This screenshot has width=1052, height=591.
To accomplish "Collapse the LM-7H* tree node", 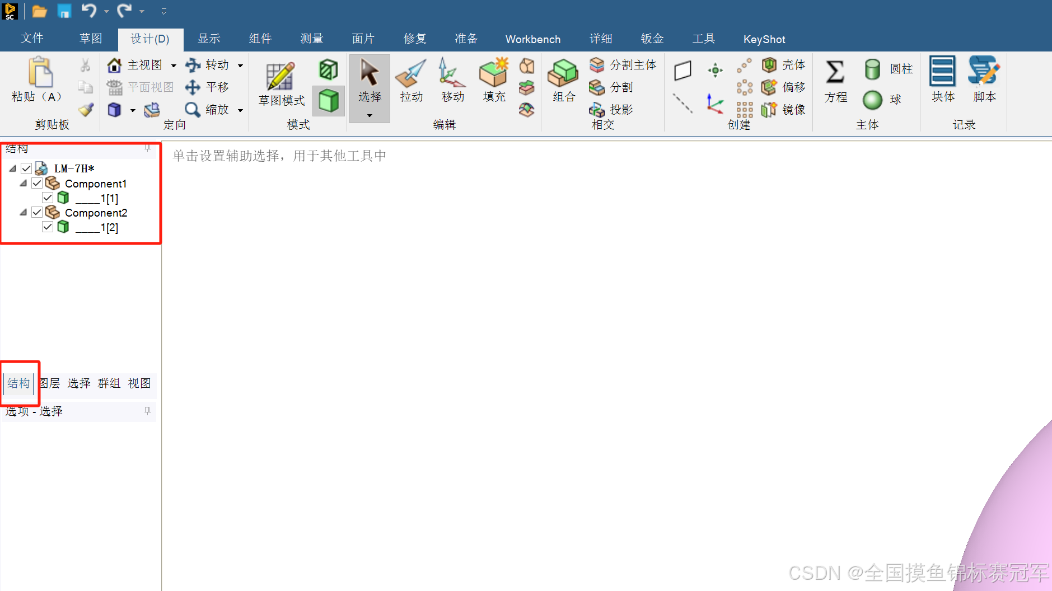I will (12, 168).
